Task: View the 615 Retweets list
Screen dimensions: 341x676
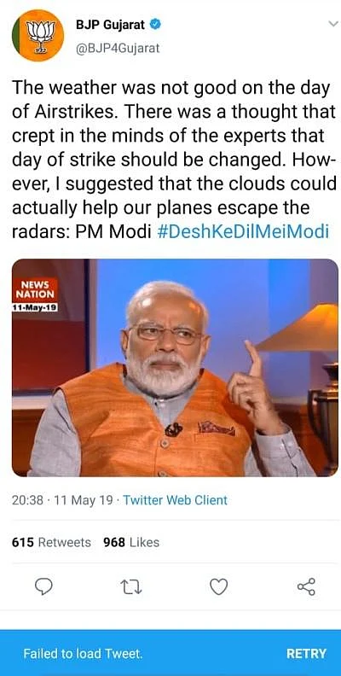Action: 51,542
